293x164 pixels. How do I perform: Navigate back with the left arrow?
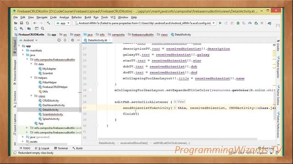[35, 23]
